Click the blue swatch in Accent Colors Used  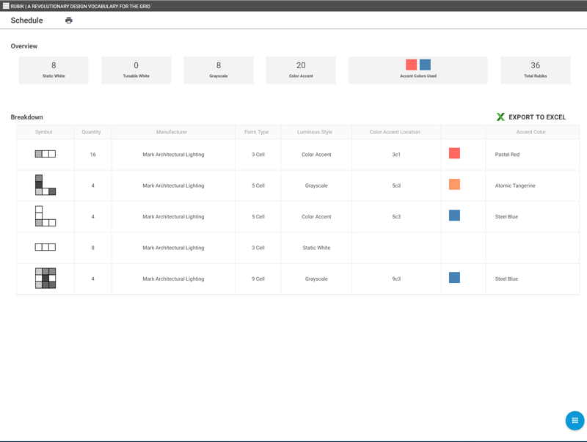[x=425, y=65]
